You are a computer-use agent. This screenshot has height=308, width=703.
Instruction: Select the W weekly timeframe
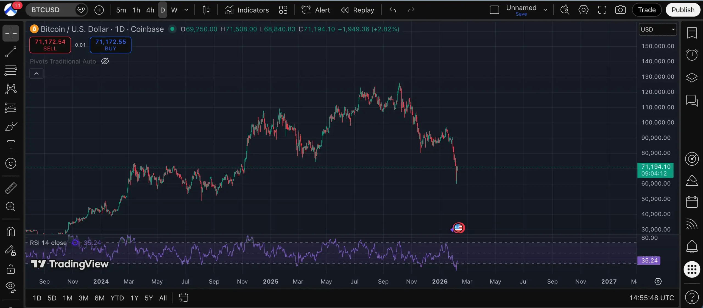pos(174,10)
